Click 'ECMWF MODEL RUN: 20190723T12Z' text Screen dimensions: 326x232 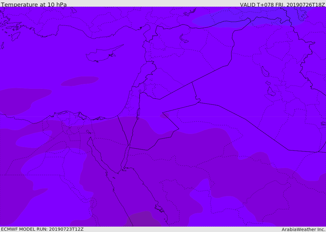(x=42, y=229)
